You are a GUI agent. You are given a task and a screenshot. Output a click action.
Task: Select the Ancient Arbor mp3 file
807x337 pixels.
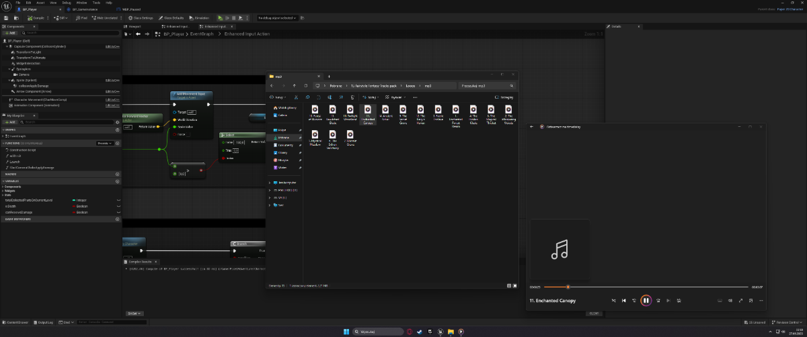click(x=385, y=111)
